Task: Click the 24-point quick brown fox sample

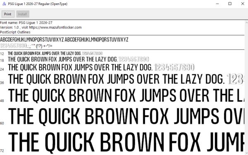Action: [101, 67]
